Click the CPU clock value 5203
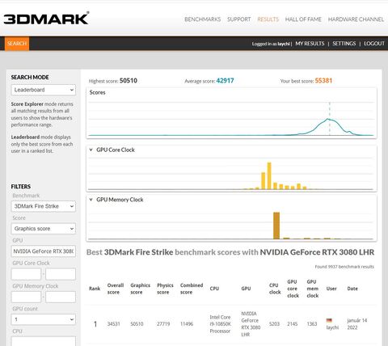Image resolution: width=388 pixels, height=346 pixels. [x=274, y=324]
